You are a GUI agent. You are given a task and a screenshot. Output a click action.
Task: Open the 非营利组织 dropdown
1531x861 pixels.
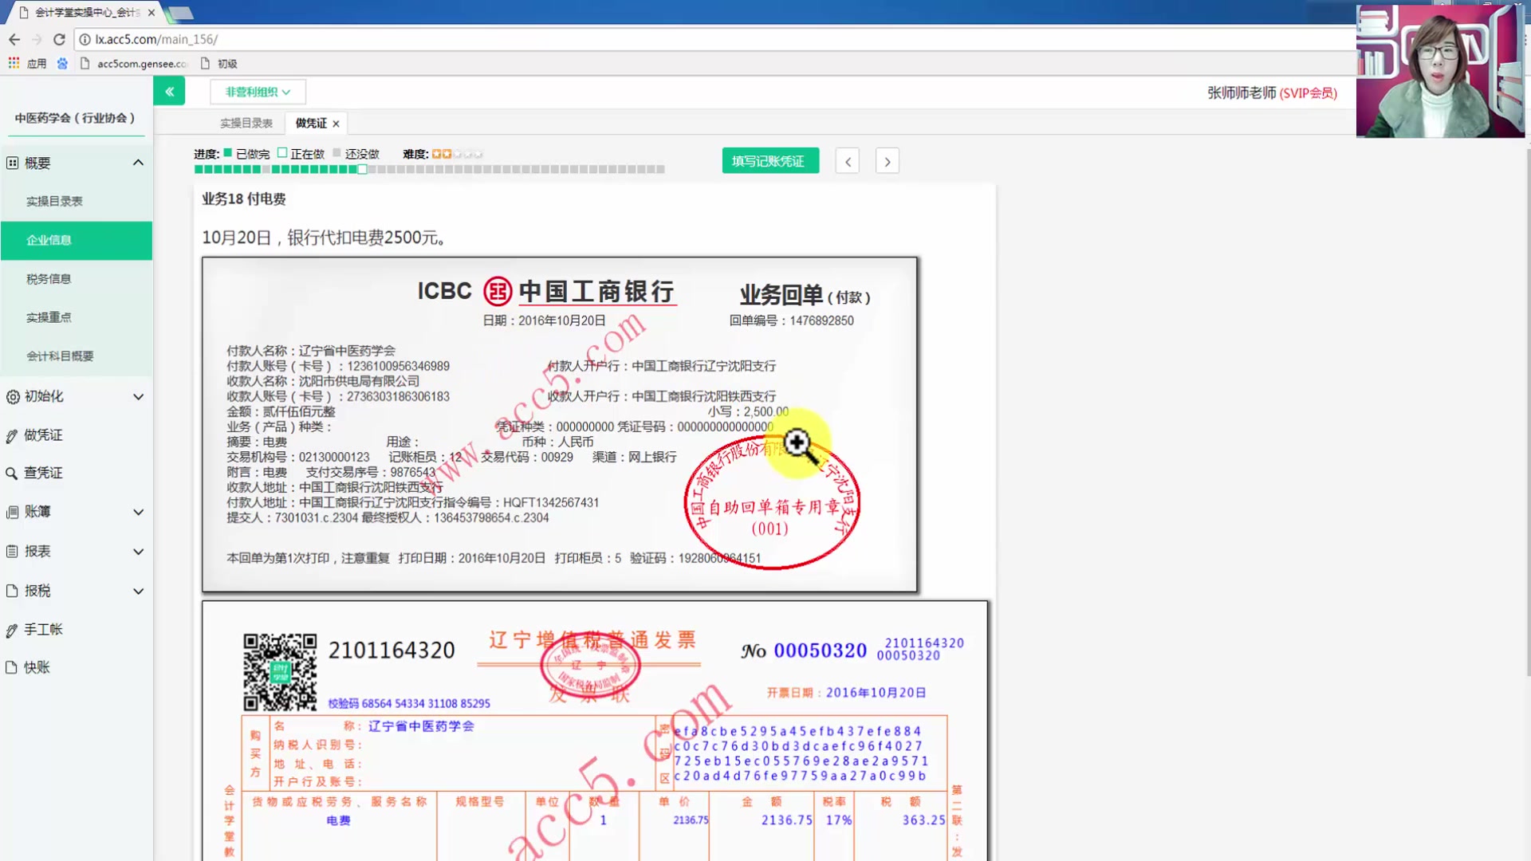tap(258, 92)
